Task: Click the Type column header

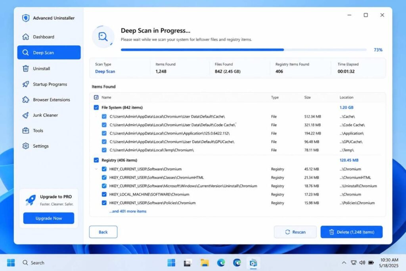Action: (275, 98)
